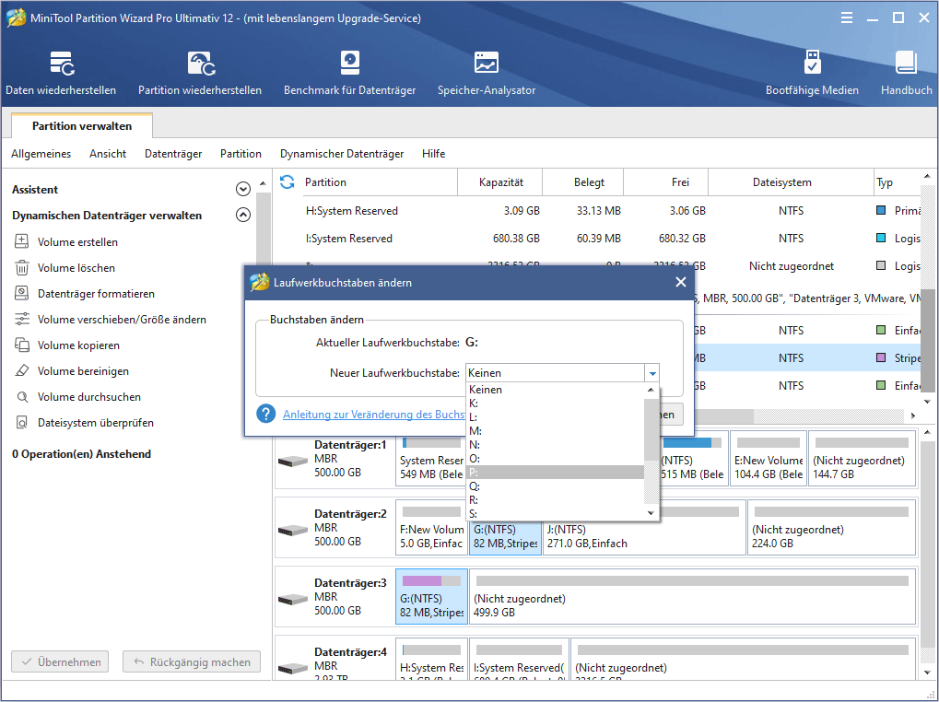939x702 pixels.
Task: Click scroll-up arrow of the dropdown list
Action: [651, 390]
